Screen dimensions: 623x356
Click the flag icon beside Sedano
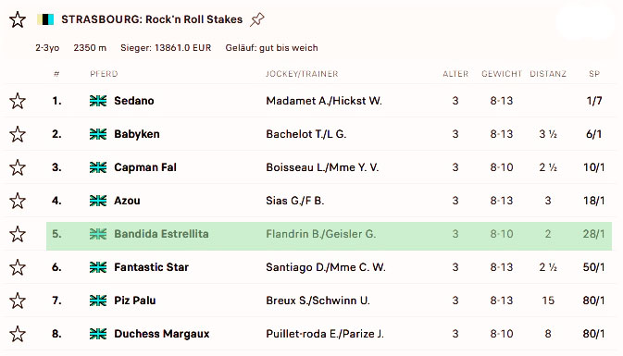click(x=98, y=101)
